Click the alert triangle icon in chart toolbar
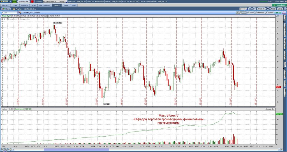Image resolution: width=287 pixels, height=152 pixels. pyautogui.click(x=250, y=9)
